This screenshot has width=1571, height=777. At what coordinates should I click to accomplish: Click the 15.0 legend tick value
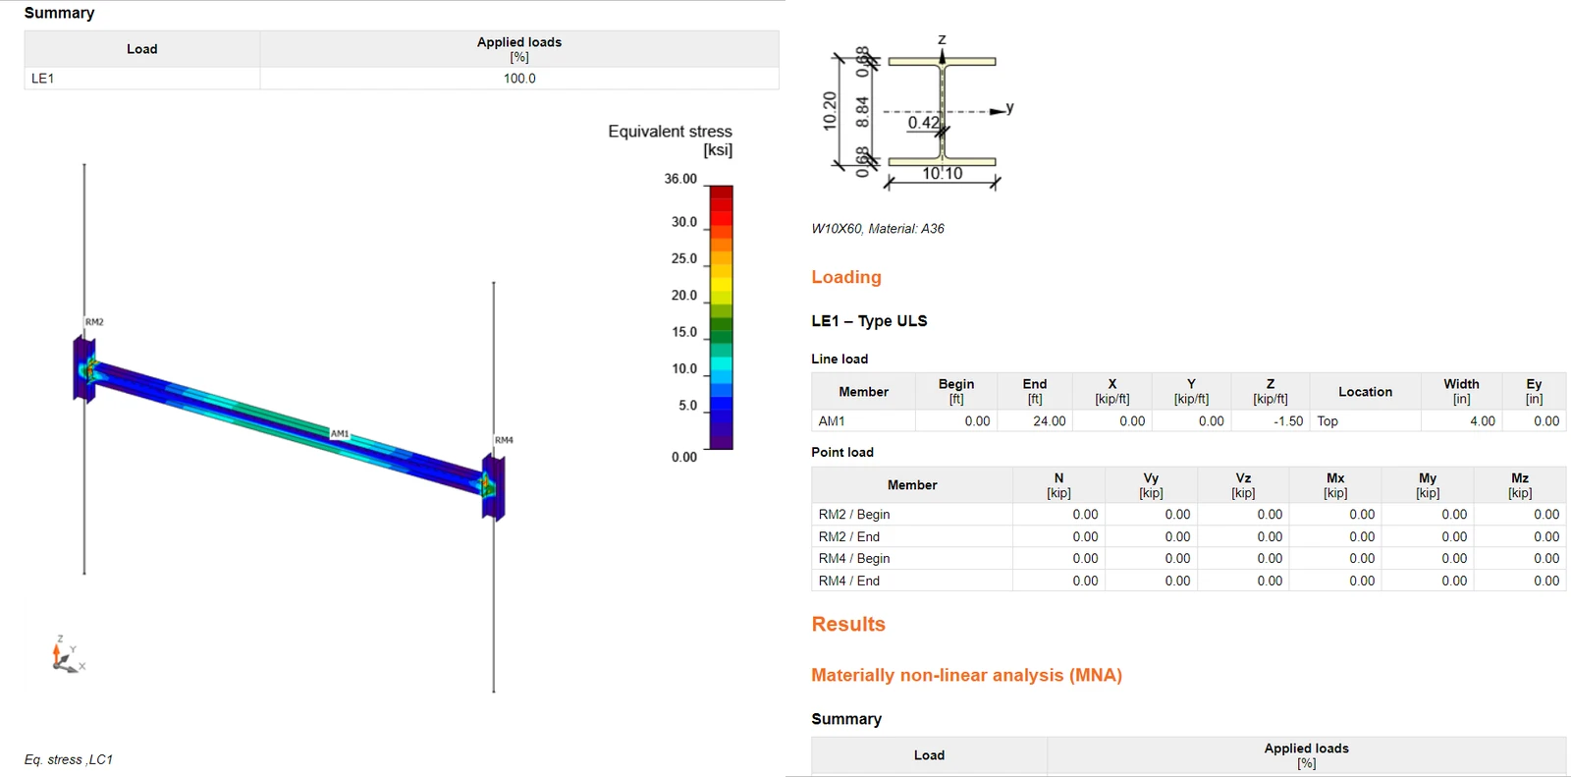point(684,332)
